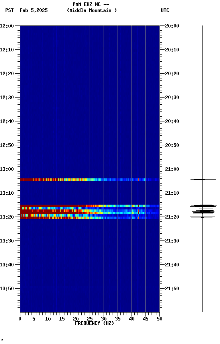Click the '13:10' PST time label

point(7,193)
